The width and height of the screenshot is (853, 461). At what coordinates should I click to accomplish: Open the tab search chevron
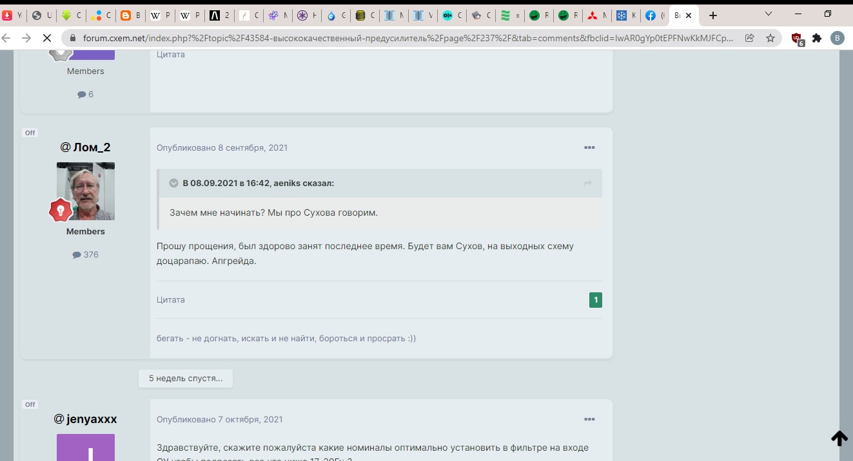point(769,14)
